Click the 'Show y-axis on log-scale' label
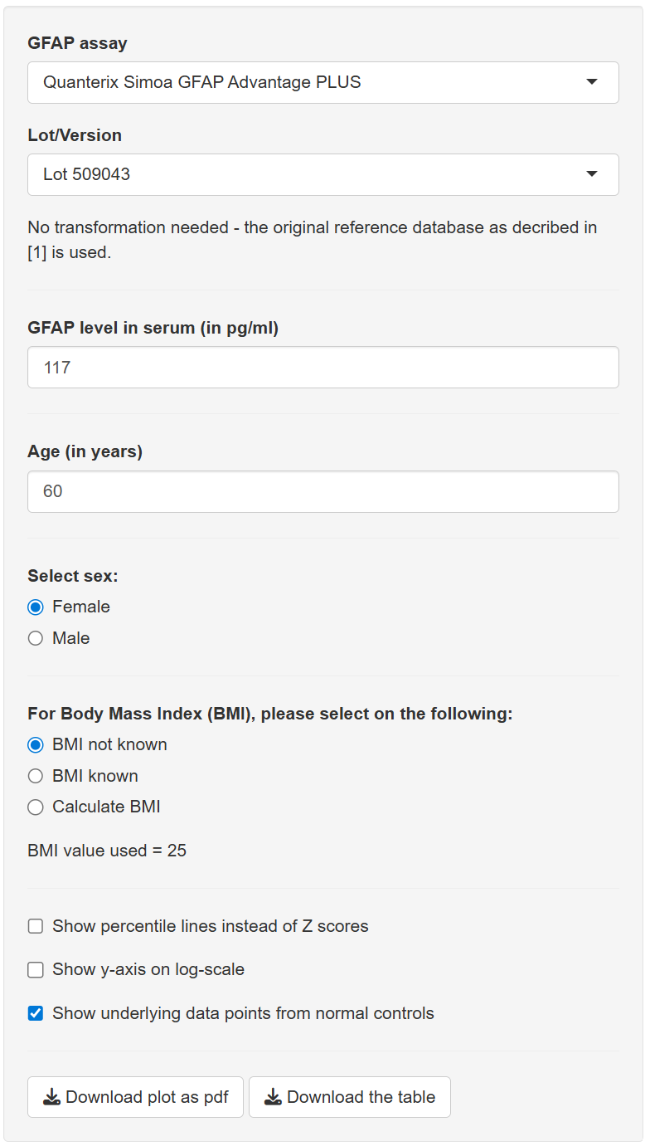 tap(148, 969)
